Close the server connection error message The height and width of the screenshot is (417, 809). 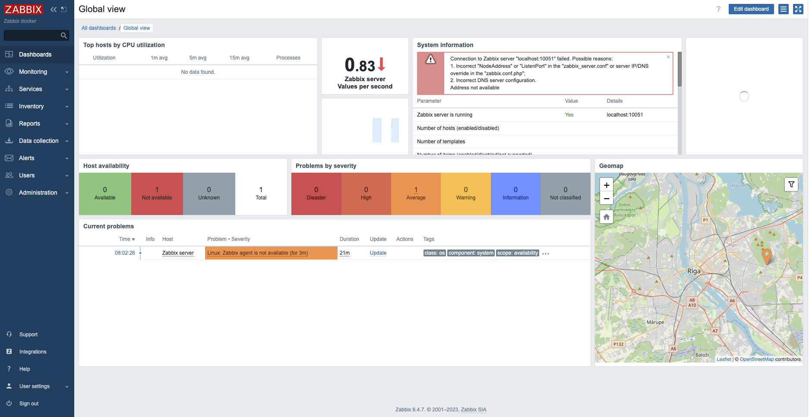[x=668, y=57]
